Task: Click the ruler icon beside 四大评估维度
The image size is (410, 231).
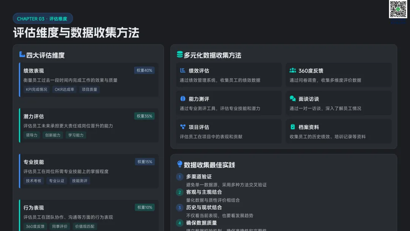Action: point(22,55)
